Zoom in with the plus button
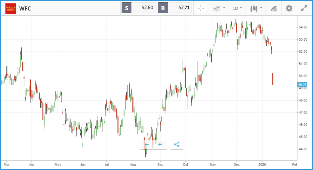The image size is (313, 170). click(160, 145)
